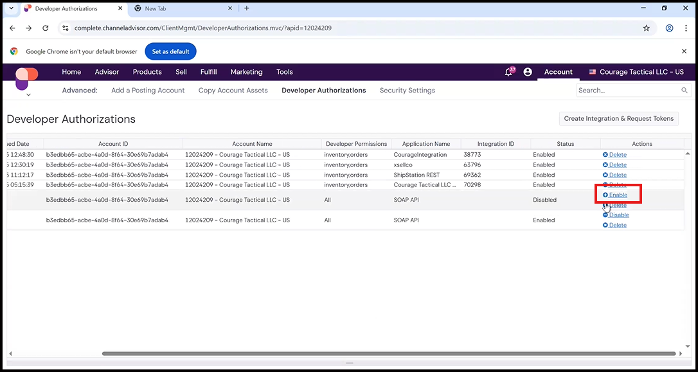Click the user profile icon

(x=528, y=72)
